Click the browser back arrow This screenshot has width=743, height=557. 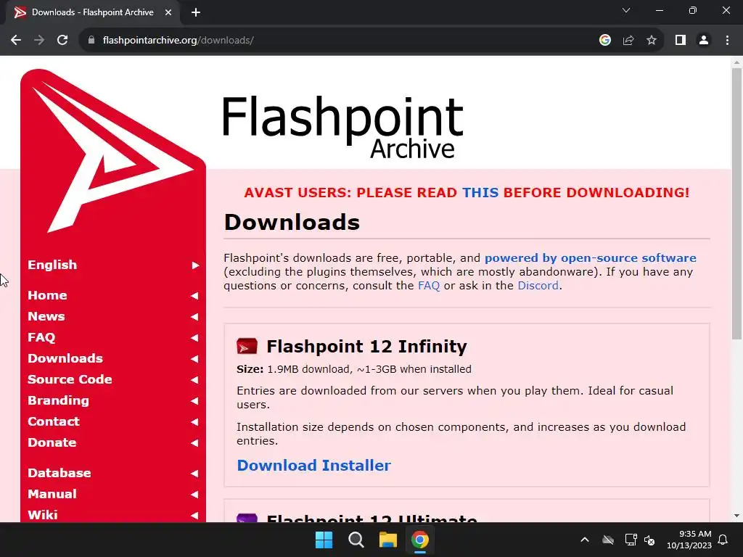[x=16, y=41]
